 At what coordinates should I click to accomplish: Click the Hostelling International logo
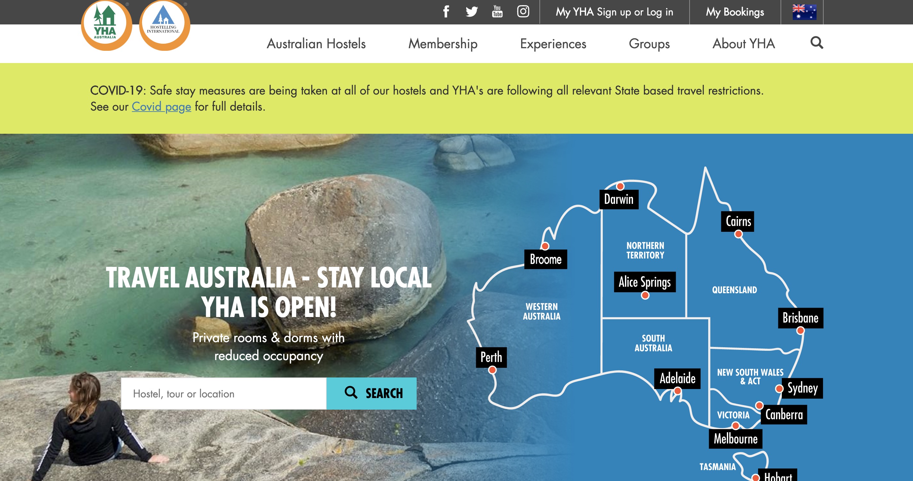click(x=165, y=25)
